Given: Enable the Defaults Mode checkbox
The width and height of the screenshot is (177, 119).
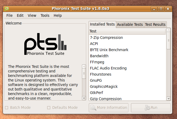Looking at the screenshot, I should (49, 108).
